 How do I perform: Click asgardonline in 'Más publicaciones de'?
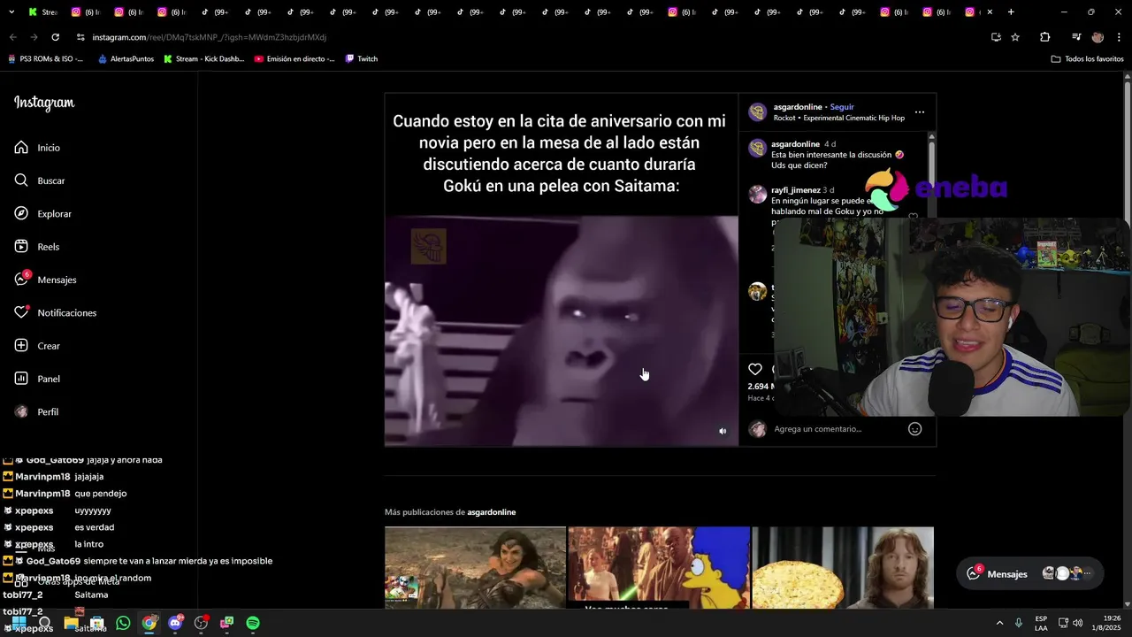pos(491,512)
